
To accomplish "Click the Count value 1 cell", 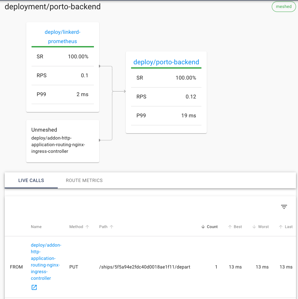I will coord(216,267).
